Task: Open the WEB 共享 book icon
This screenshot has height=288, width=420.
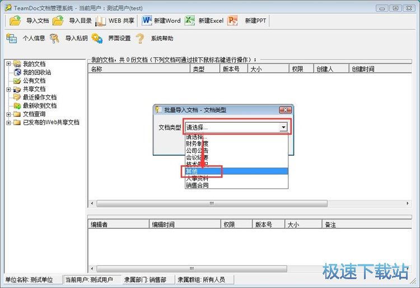Action: pyautogui.click(x=101, y=21)
